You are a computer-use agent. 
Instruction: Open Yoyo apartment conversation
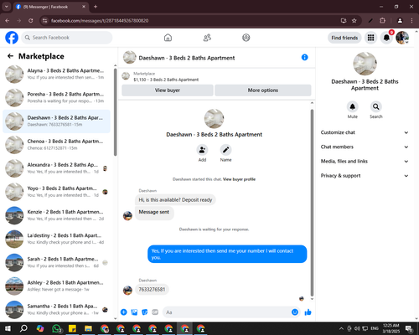(x=56, y=192)
